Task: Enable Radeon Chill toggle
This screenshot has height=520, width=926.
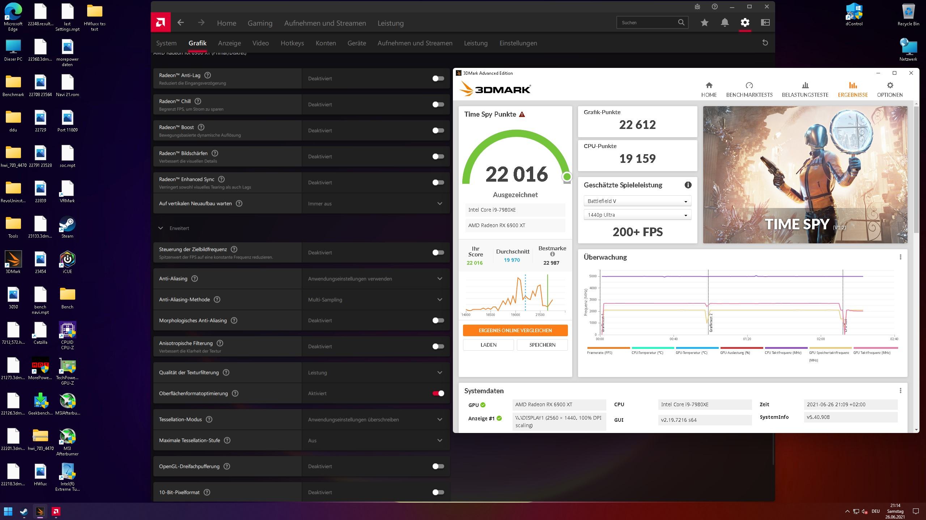Action: pos(438,104)
